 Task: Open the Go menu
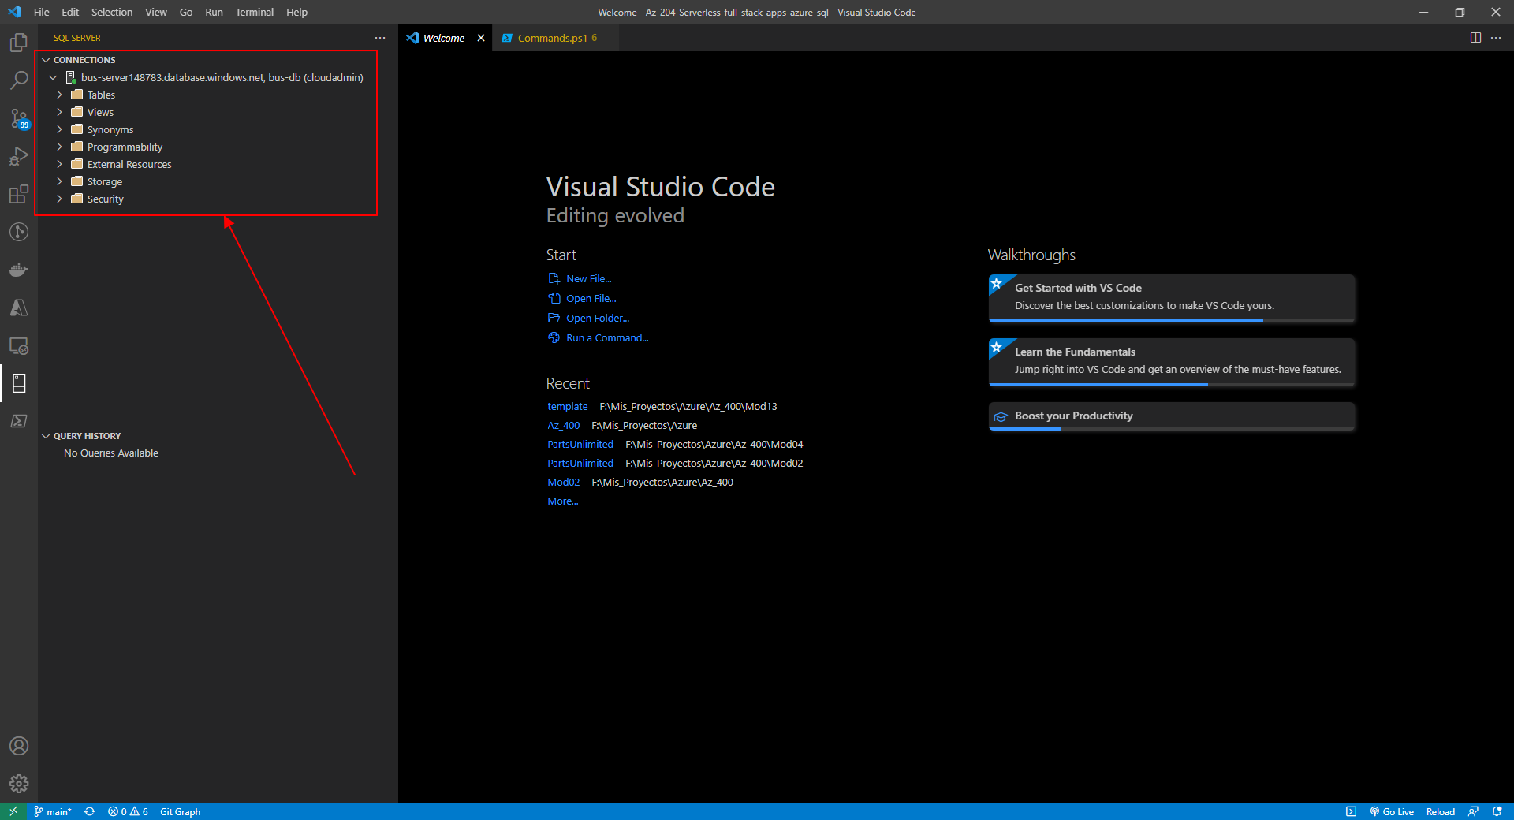click(186, 12)
